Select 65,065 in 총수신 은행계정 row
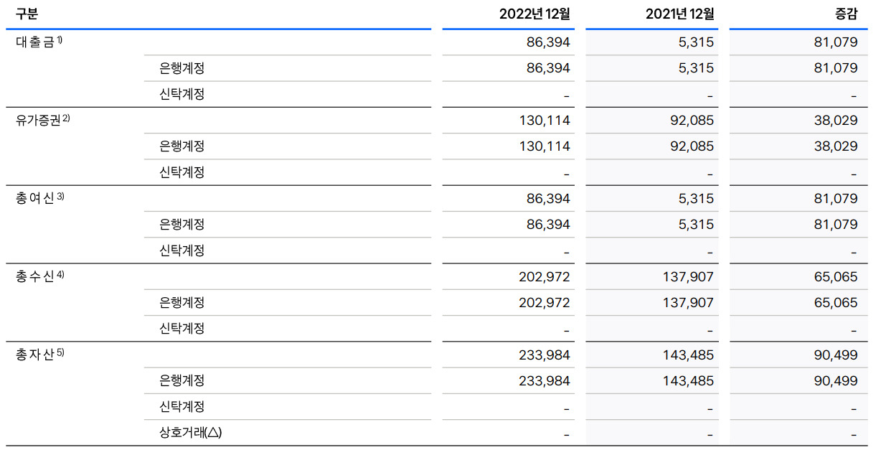Screen dimensions: 876x450 (x=835, y=303)
